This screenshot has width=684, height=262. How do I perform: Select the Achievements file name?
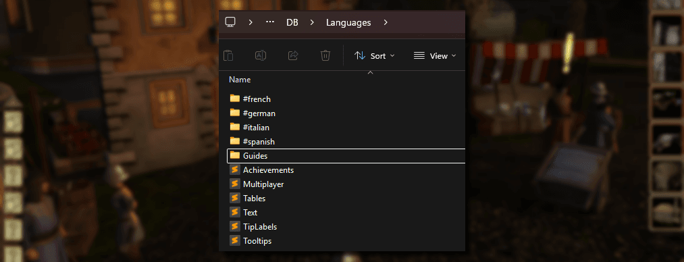268,170
